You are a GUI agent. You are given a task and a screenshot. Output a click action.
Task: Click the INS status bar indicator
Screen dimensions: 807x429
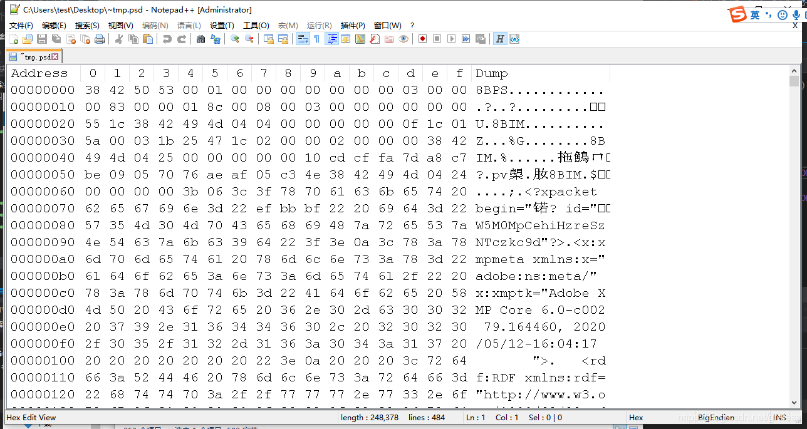pyautogui.click(x=779, y=417)
